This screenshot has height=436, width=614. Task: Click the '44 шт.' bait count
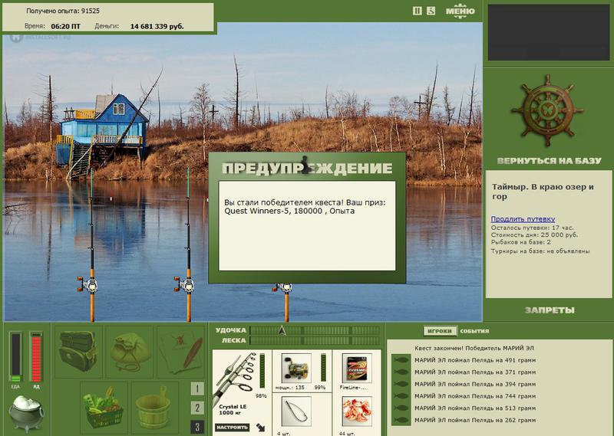click(x=348, y=433)
